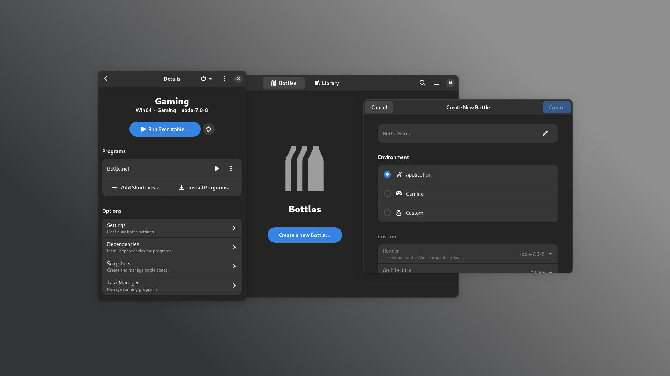Launch Battle.net with its play icon
Screen dimensions: 670x376
tap(217, 169)
